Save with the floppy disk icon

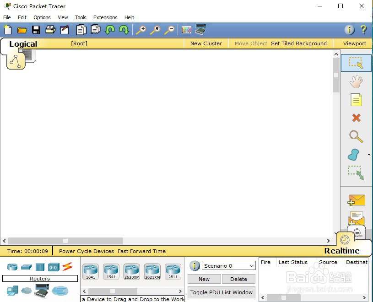[36, 30]
